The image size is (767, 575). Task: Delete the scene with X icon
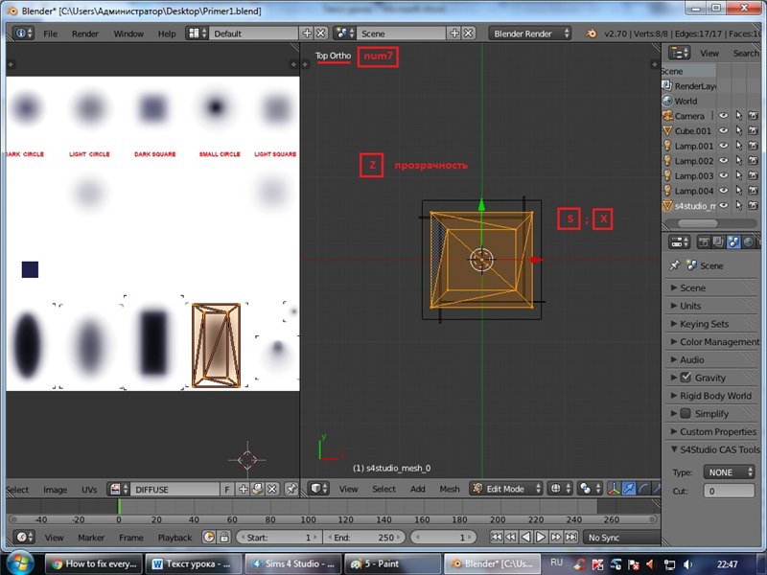[x=469, y=33]
